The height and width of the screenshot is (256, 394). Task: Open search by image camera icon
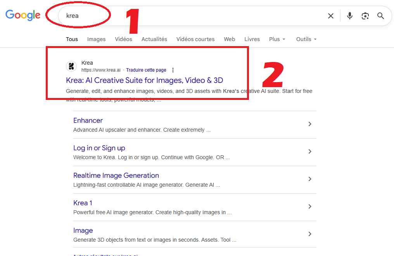click(365, 16)
